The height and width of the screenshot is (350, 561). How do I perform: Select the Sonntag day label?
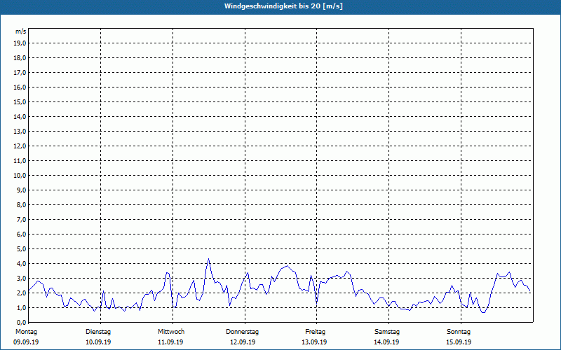[x=459, y=332]
